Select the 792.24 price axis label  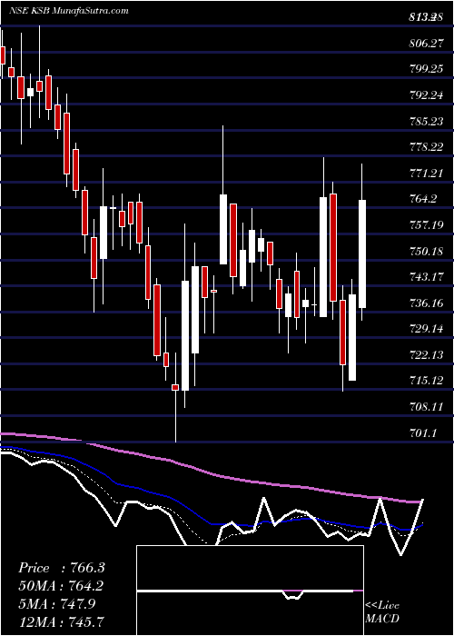pos(426,94)
